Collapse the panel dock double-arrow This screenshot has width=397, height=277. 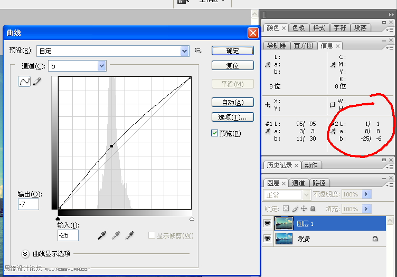[x=391, y=15]
